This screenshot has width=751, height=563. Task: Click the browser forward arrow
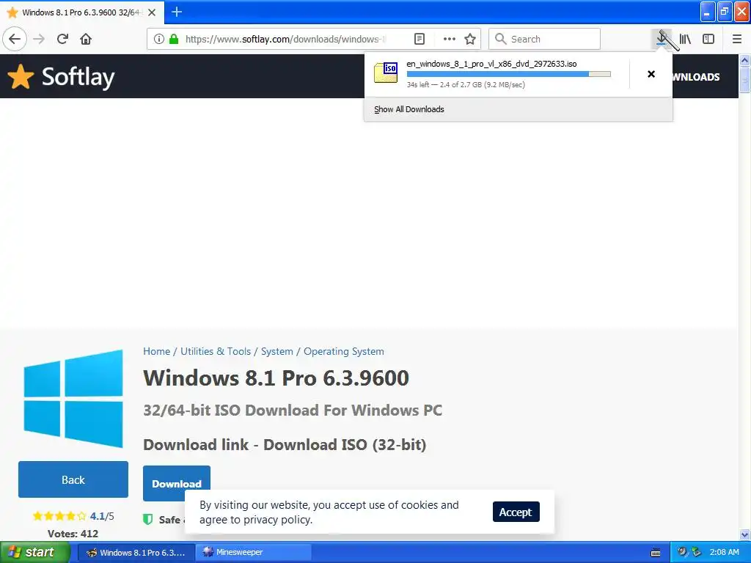pyautogui.click(x=39, y=39)
